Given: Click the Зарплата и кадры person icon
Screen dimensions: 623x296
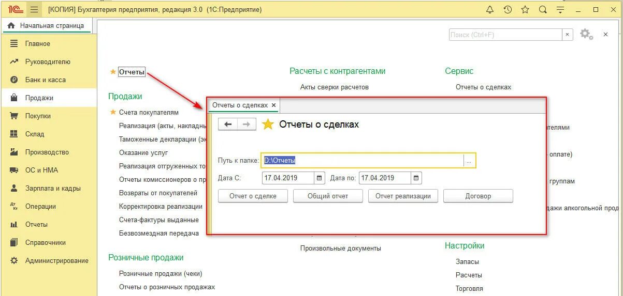Looking at the screenshot, I should pos(14,188).
